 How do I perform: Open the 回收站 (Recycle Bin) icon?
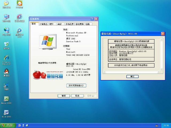pyautogui.click(x=6, y=45)
